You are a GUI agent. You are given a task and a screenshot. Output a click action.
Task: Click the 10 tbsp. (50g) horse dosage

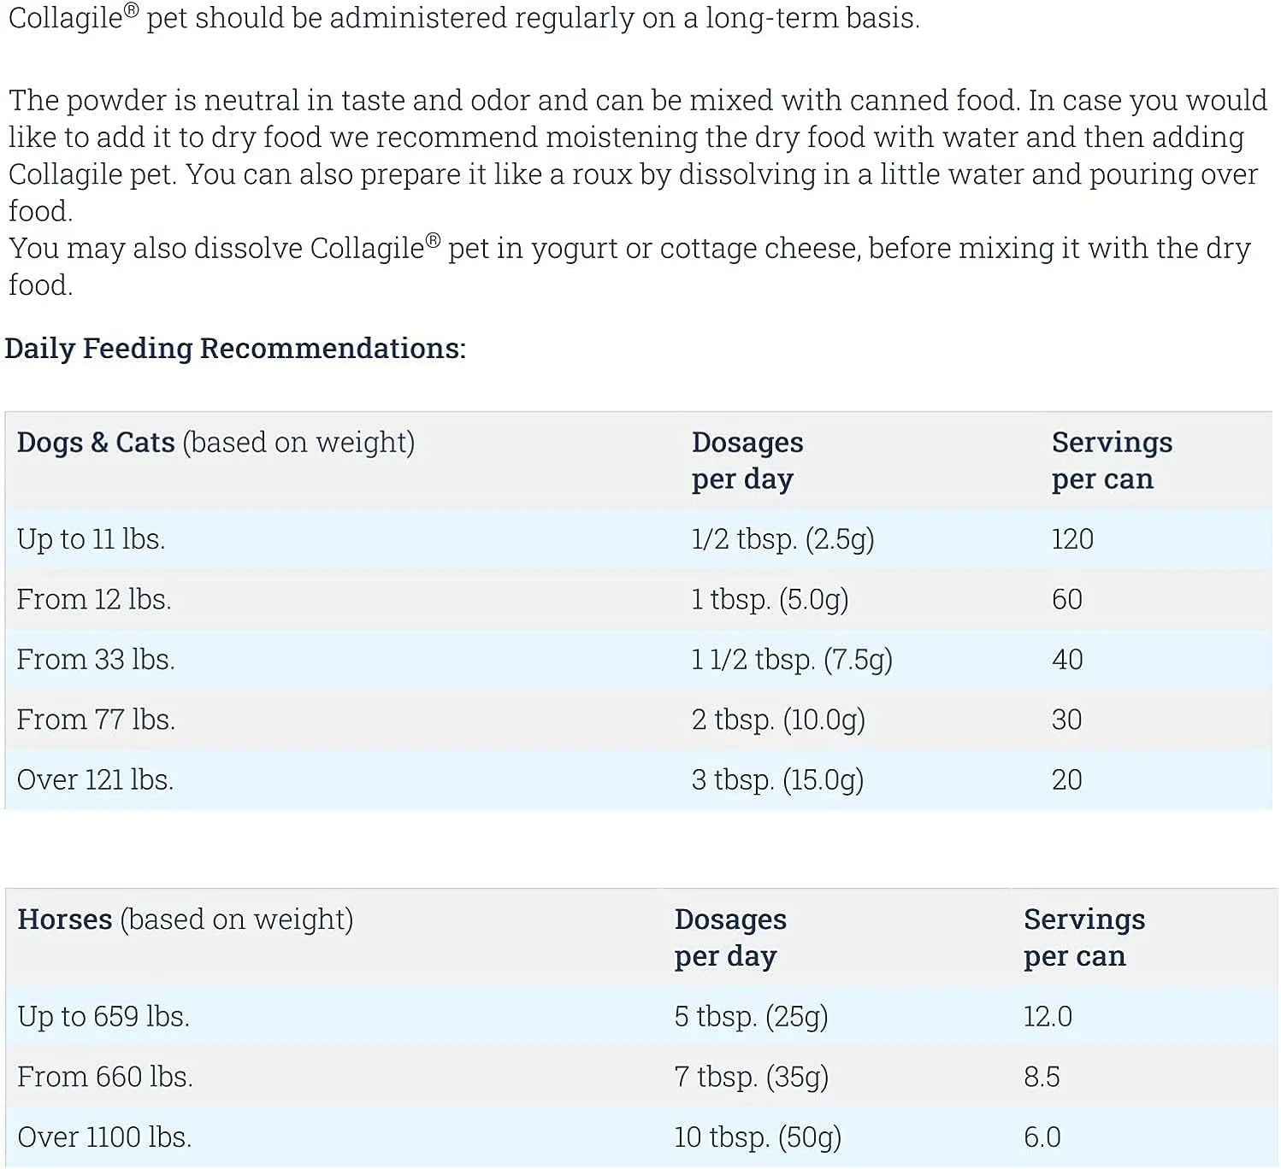pos(758,1137)
